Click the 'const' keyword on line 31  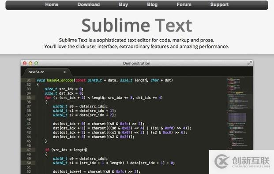(81, 80)
